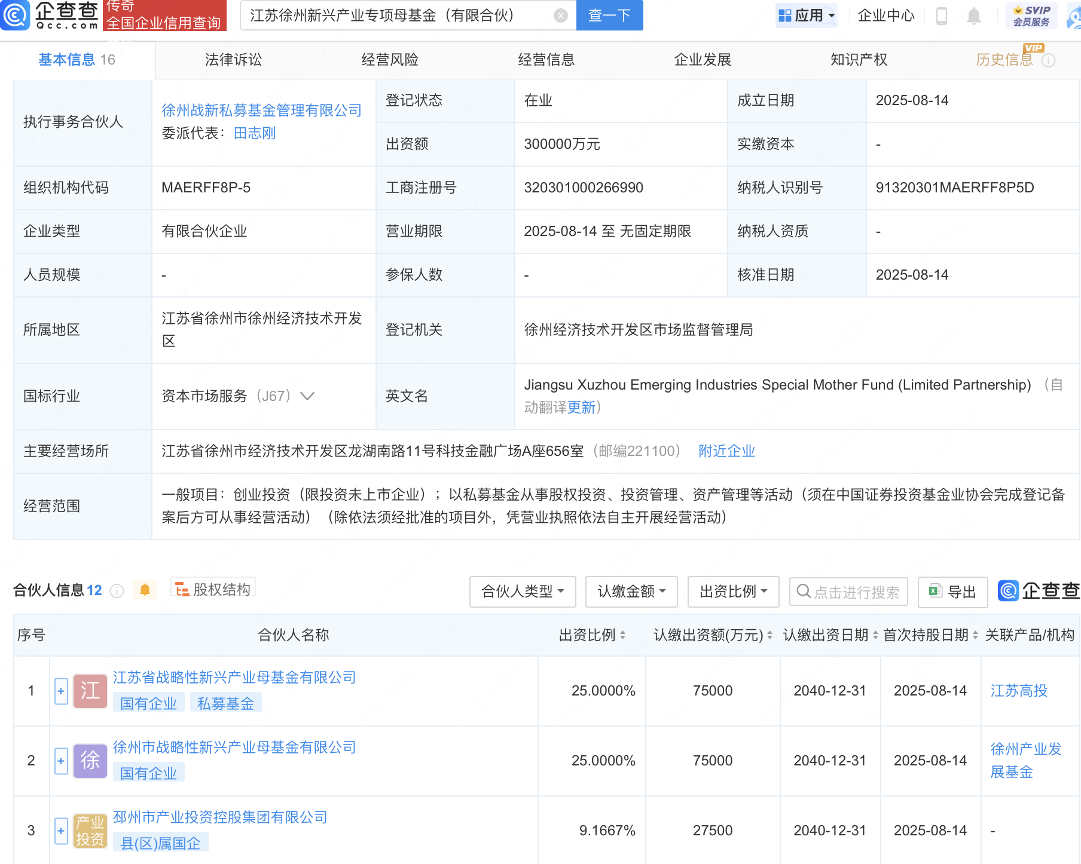1081x864 pixels.
Task: Click 附近企业 link
Action: pyautogui.click(x=726, y=451)
